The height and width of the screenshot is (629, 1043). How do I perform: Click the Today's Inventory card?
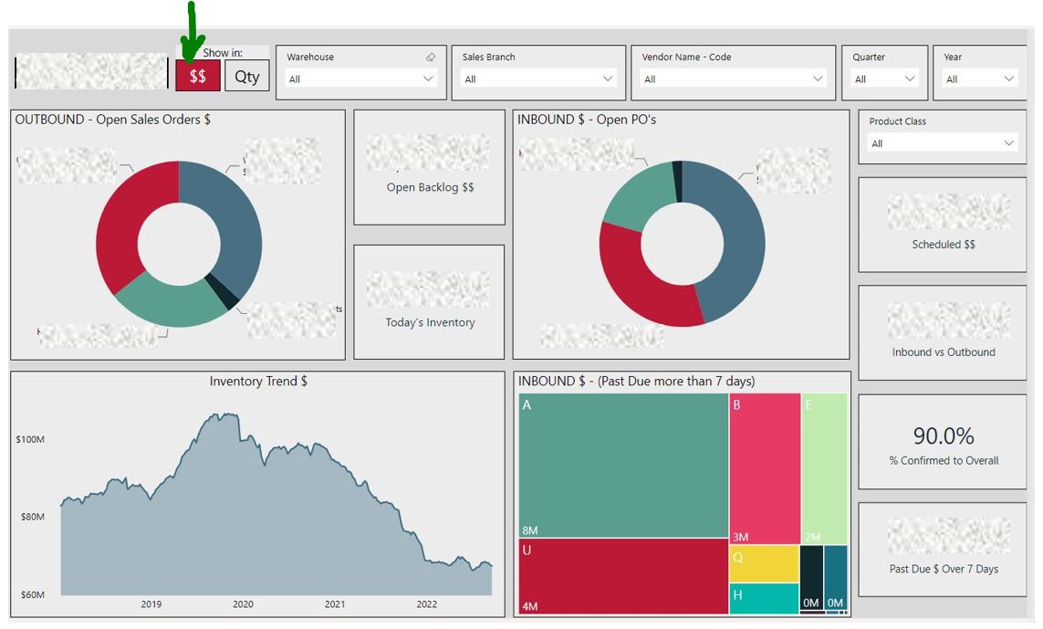tap(429, 302)
